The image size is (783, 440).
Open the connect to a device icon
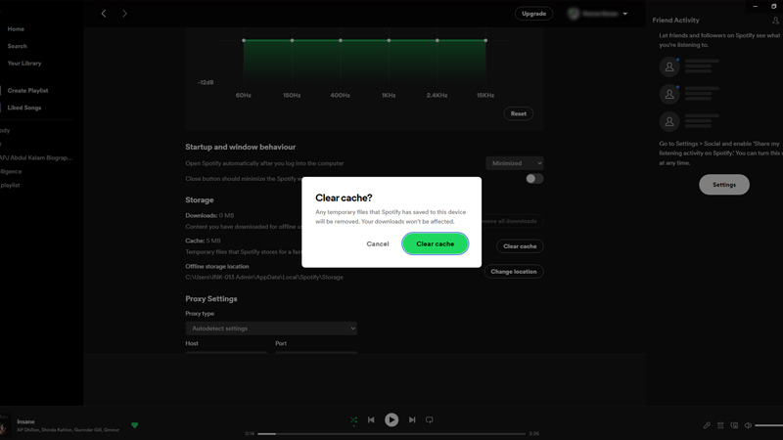click(x=734, y=425)
